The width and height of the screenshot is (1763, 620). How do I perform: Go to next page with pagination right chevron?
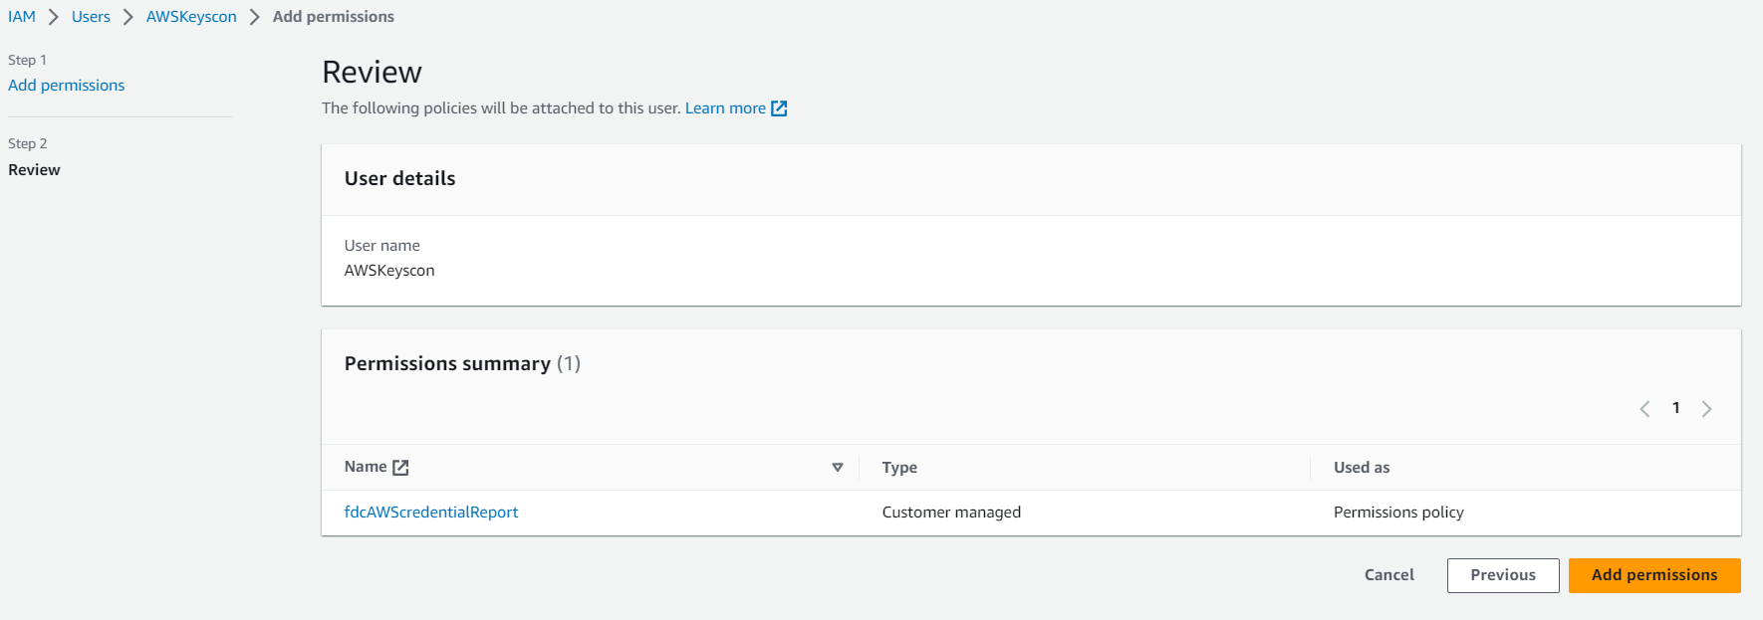1706,409
